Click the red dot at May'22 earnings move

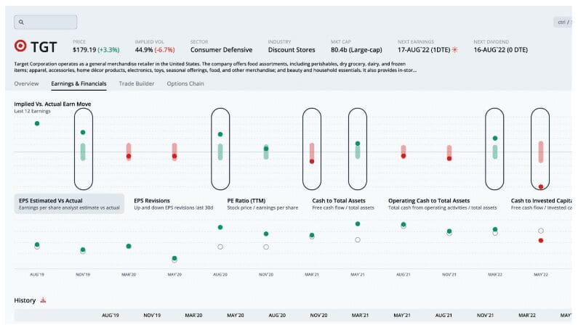[541, 186]
